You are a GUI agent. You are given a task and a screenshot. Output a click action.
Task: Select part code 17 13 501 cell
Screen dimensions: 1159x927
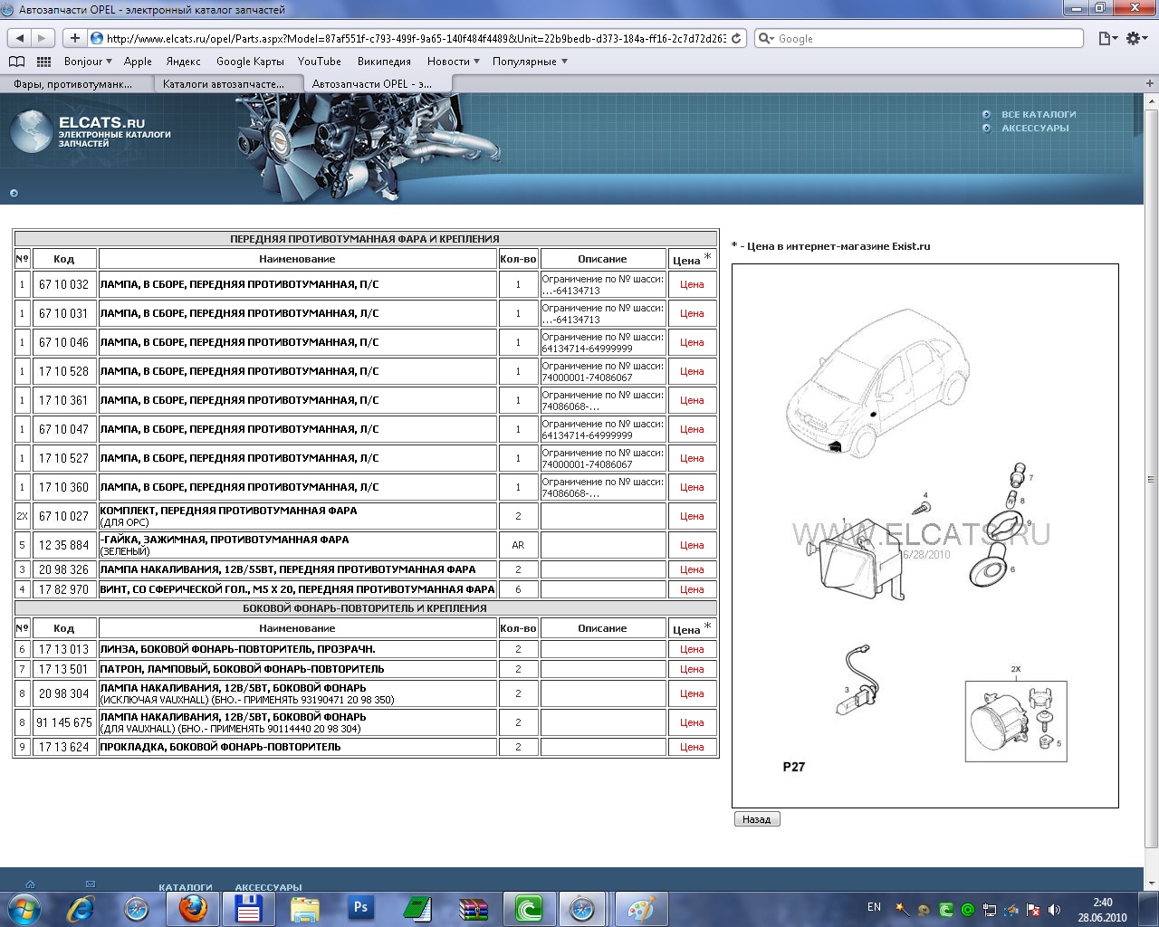pyautogui.click(x=64, y=669)
